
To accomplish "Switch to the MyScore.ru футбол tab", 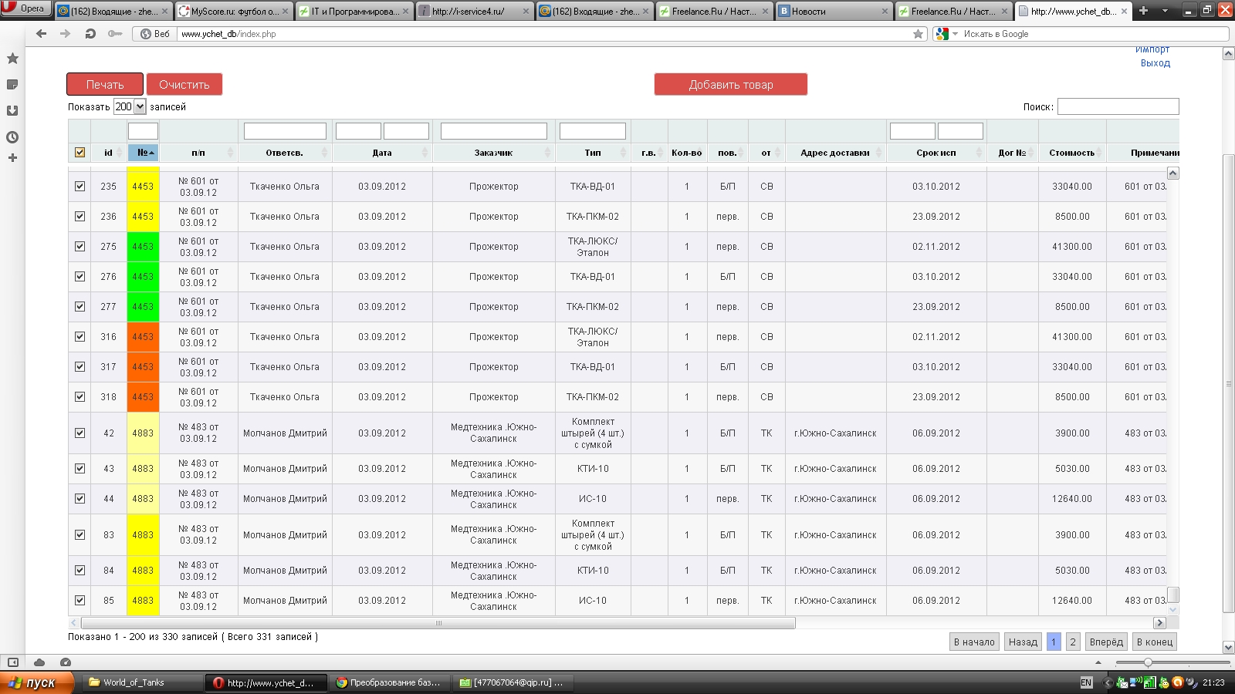I will tap(234, 12).
